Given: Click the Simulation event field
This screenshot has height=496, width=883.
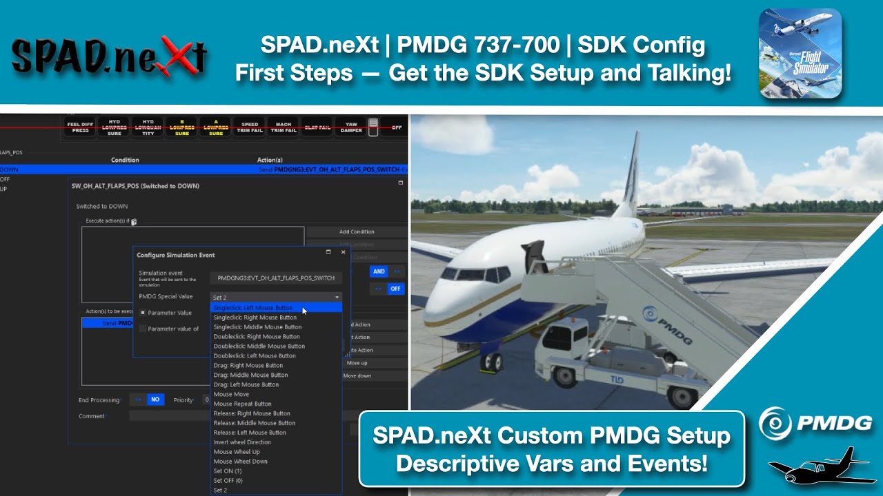Looking at the screenshot, I should (x=276, y=278).
